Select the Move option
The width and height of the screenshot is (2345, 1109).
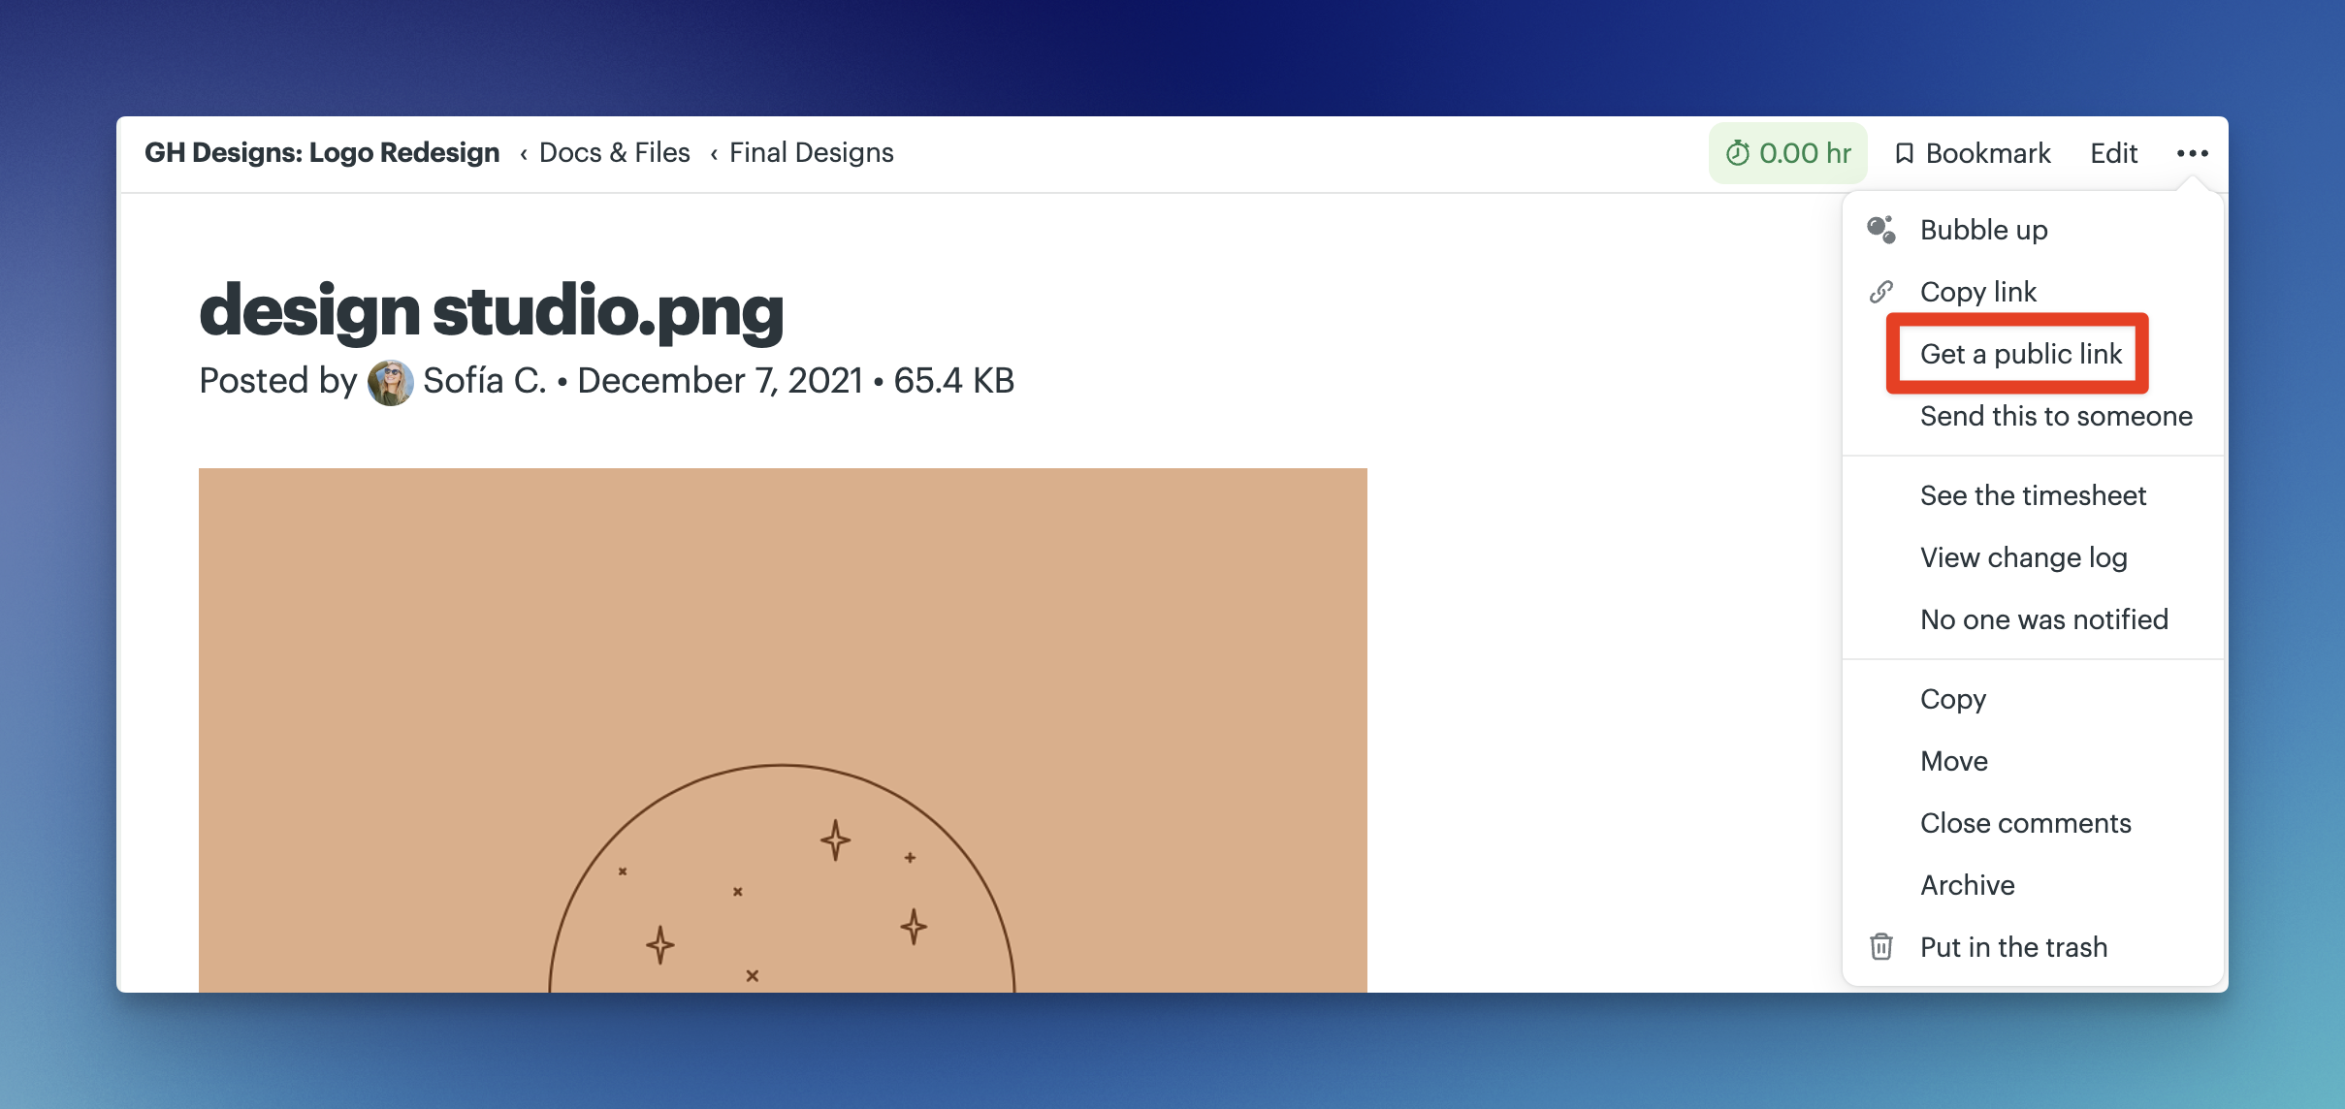click(2033, 761)
